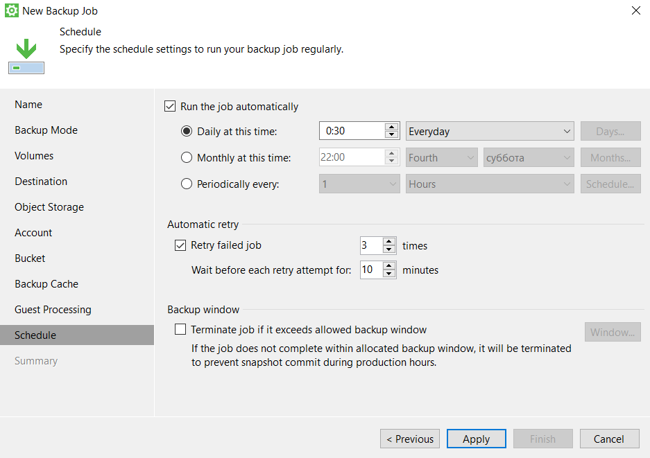Disable the Retry failed job checkbox
Screen dimensions: 650x458
pos(180,245)
